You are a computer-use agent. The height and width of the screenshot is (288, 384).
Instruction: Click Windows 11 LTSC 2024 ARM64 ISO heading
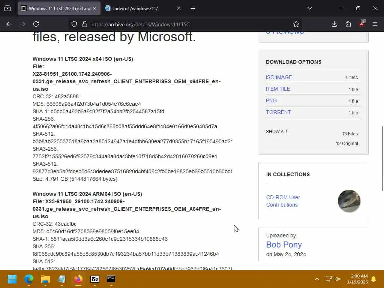(87, 194)
